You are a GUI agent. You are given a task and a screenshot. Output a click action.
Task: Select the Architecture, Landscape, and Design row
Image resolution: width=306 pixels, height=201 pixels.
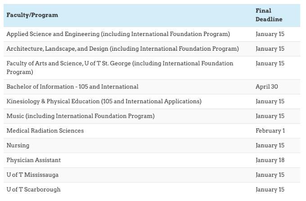click(x=152, y=49)
